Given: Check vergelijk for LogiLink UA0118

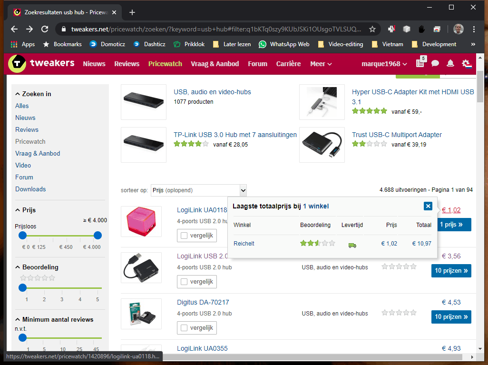Looking at the screenshot, I should coord(184,236).
